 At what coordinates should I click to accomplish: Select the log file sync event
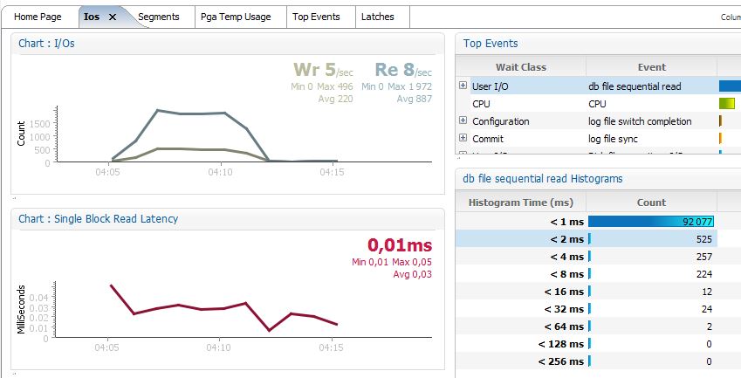click(x=615, y=139)
